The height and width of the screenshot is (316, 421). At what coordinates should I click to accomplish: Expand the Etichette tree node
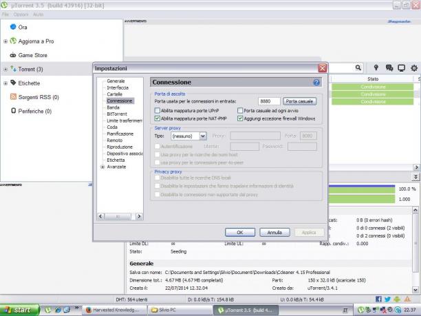(x=6, y=83)
